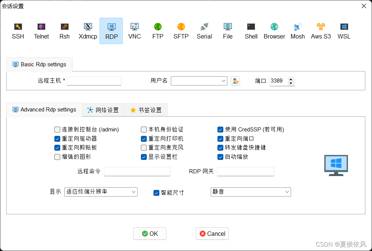Enable 连接到控制台 (/admin) checkbox
This screenshot has height=251, width=372.
[57, 130]
